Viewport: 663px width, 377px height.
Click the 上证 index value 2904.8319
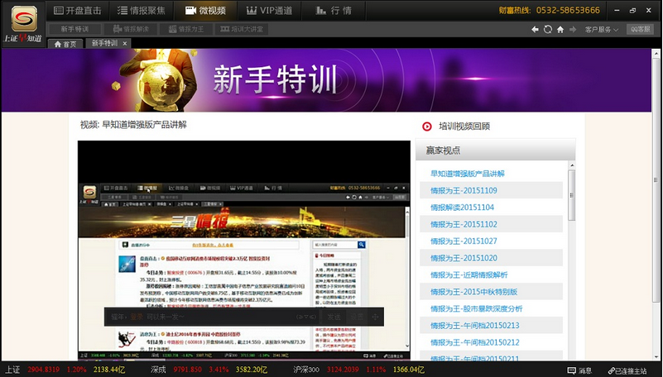tap(43, 370)
